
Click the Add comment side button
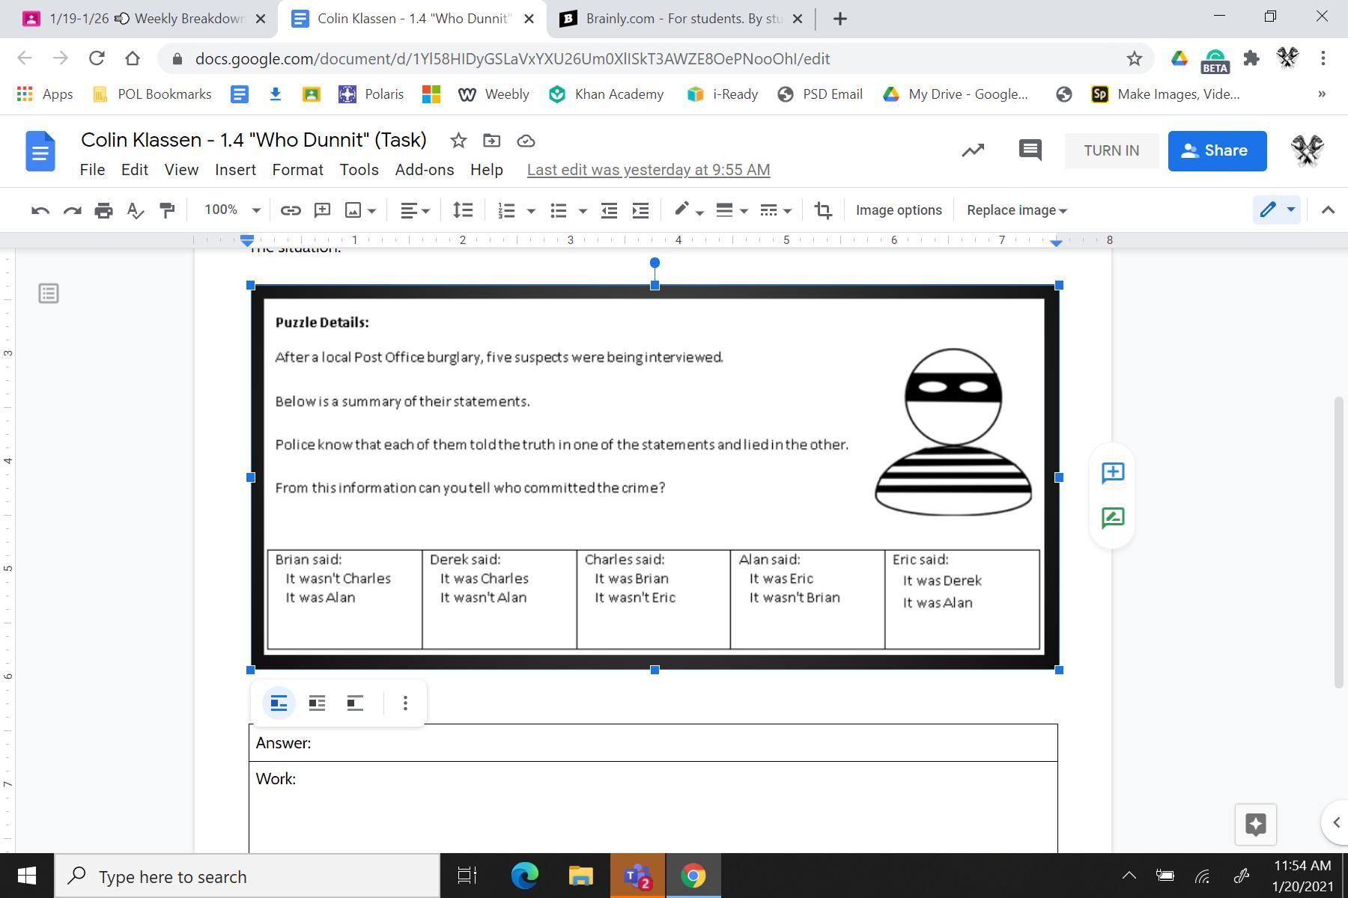point(1113,472)
